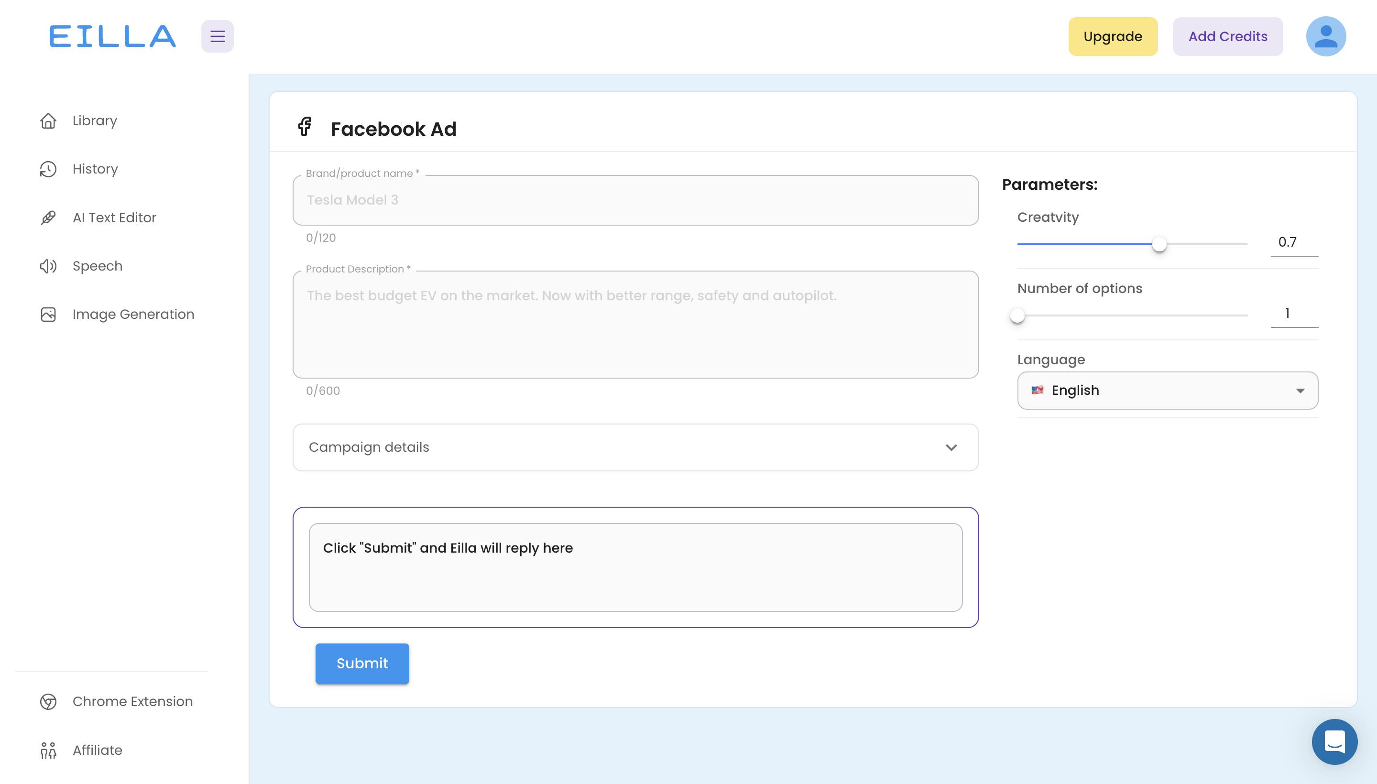The image size is (1377, 784).
Task: Click the Speech speaker icon
Action: click(x=48, y=266)
